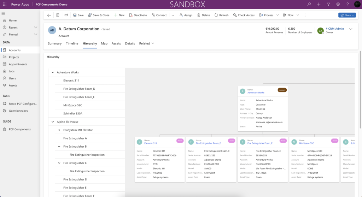The image size is (362, 197).
Task: Switch to the Summary tab
Action: 55,43
